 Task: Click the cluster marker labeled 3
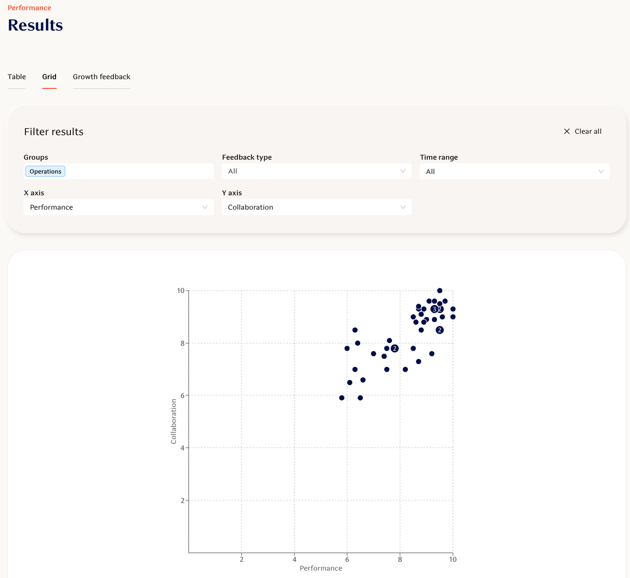(434, 309)
